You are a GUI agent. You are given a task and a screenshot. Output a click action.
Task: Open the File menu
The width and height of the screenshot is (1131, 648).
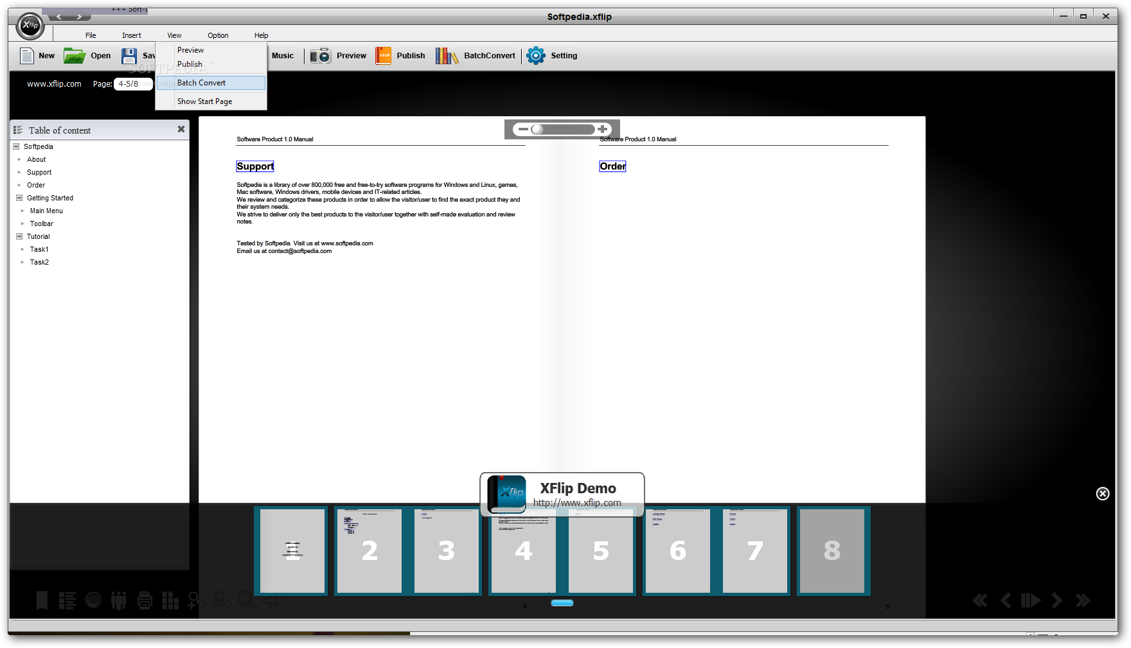pos(91,35)
